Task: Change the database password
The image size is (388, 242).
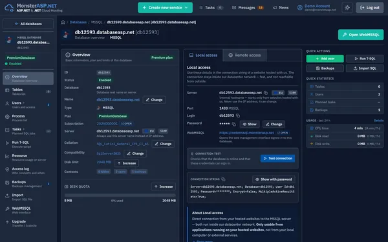Action: click(274, 124)
